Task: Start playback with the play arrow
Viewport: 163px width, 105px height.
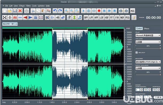Action: tap(84, 11)
